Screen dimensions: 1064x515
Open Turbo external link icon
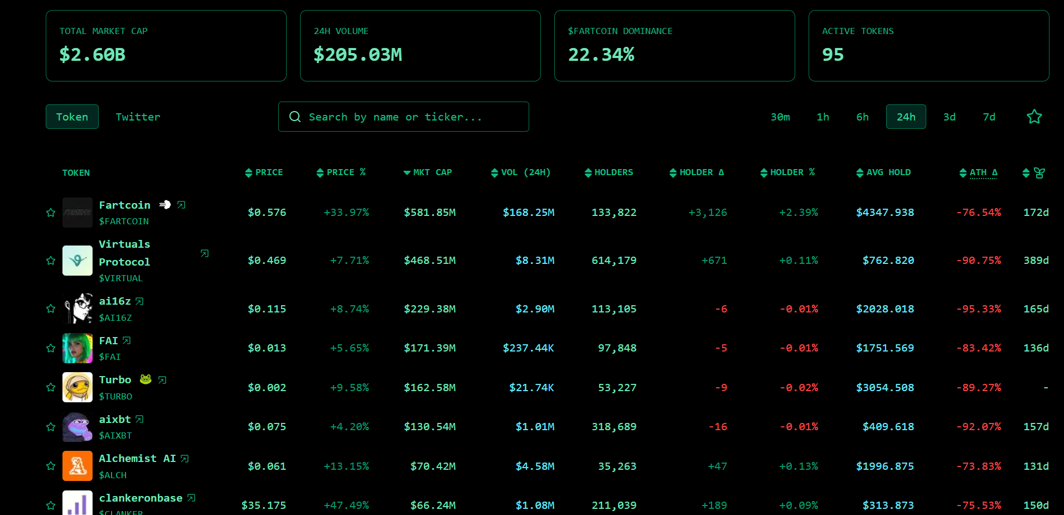(x=162, y=380)
